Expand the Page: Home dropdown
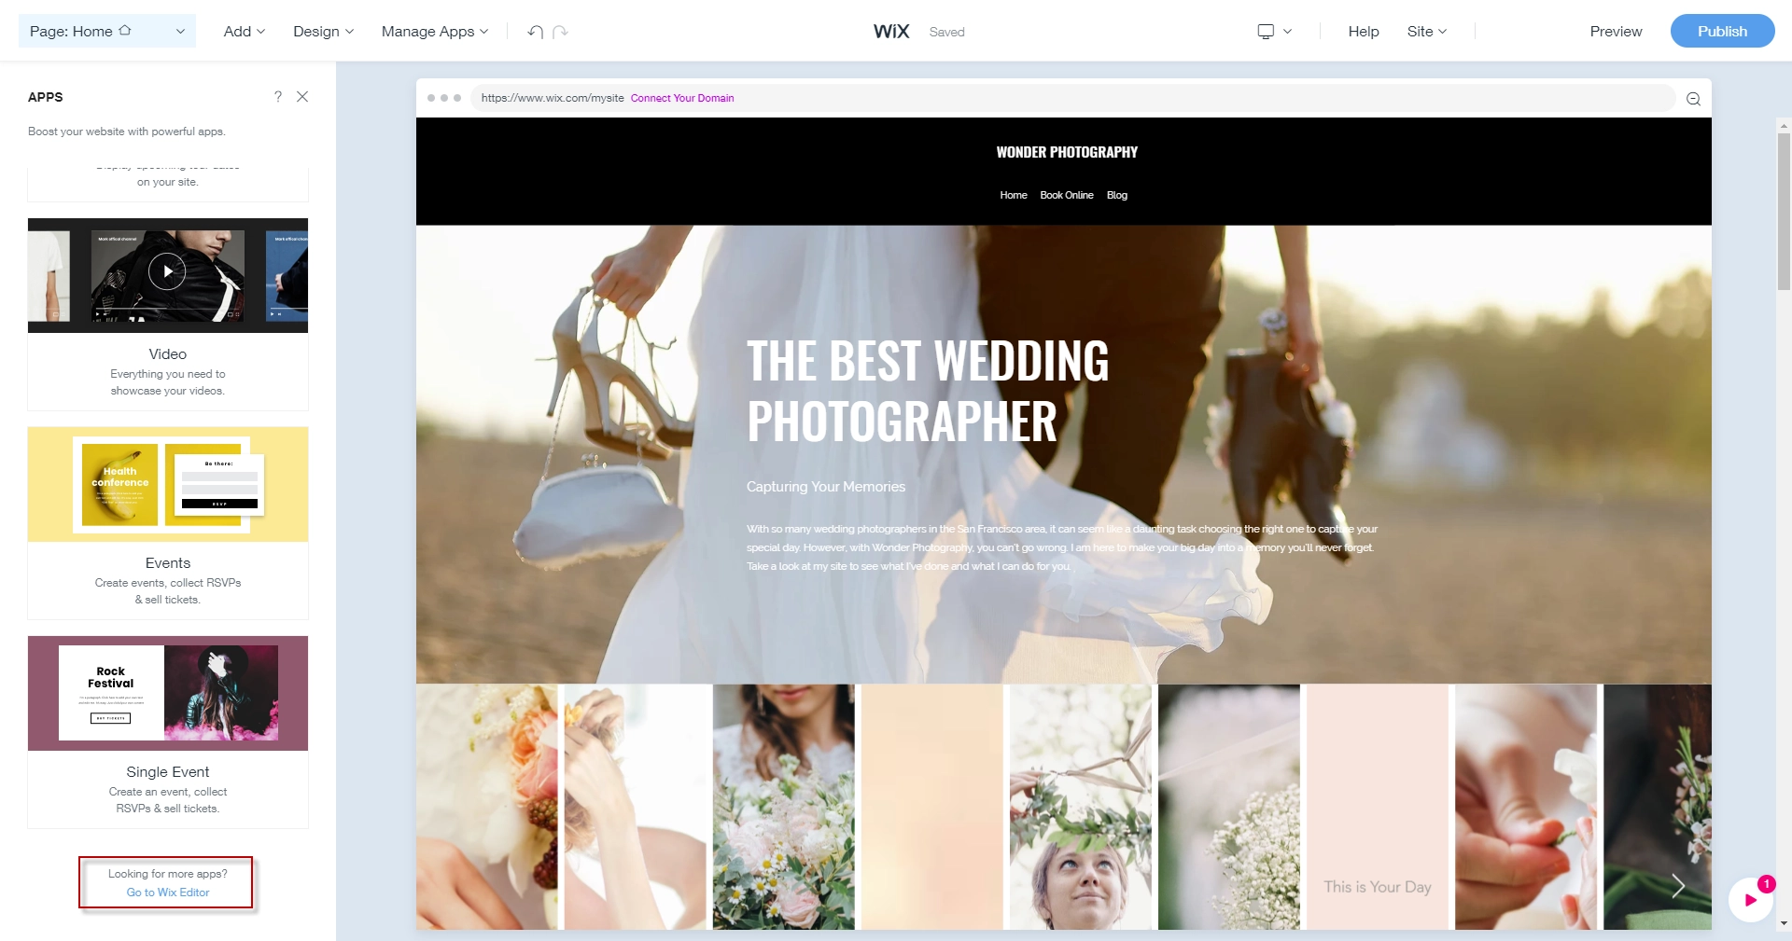 pos(180,32)
